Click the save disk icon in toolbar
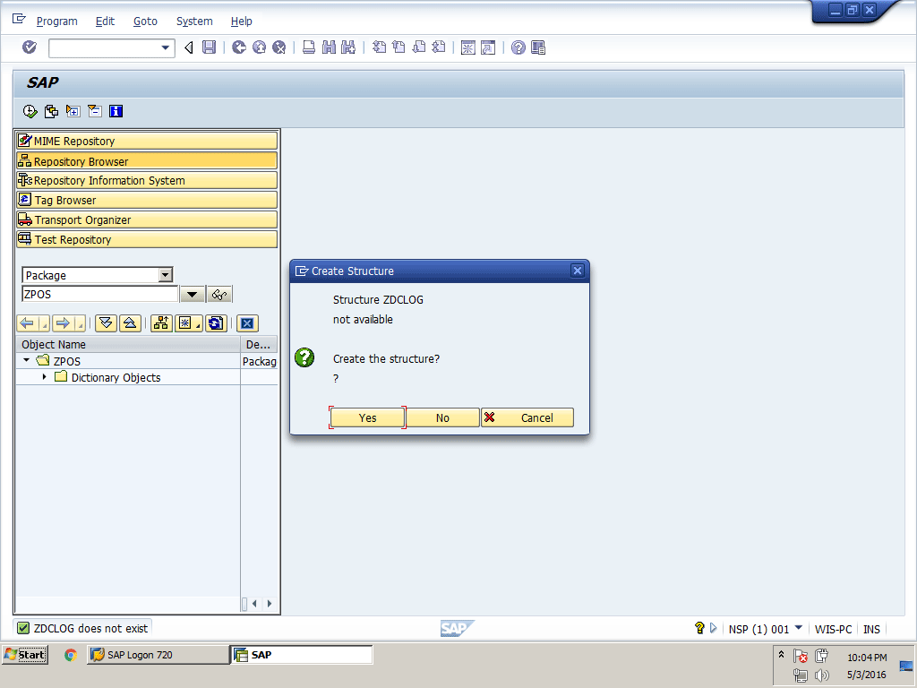 tap(209, 47)
